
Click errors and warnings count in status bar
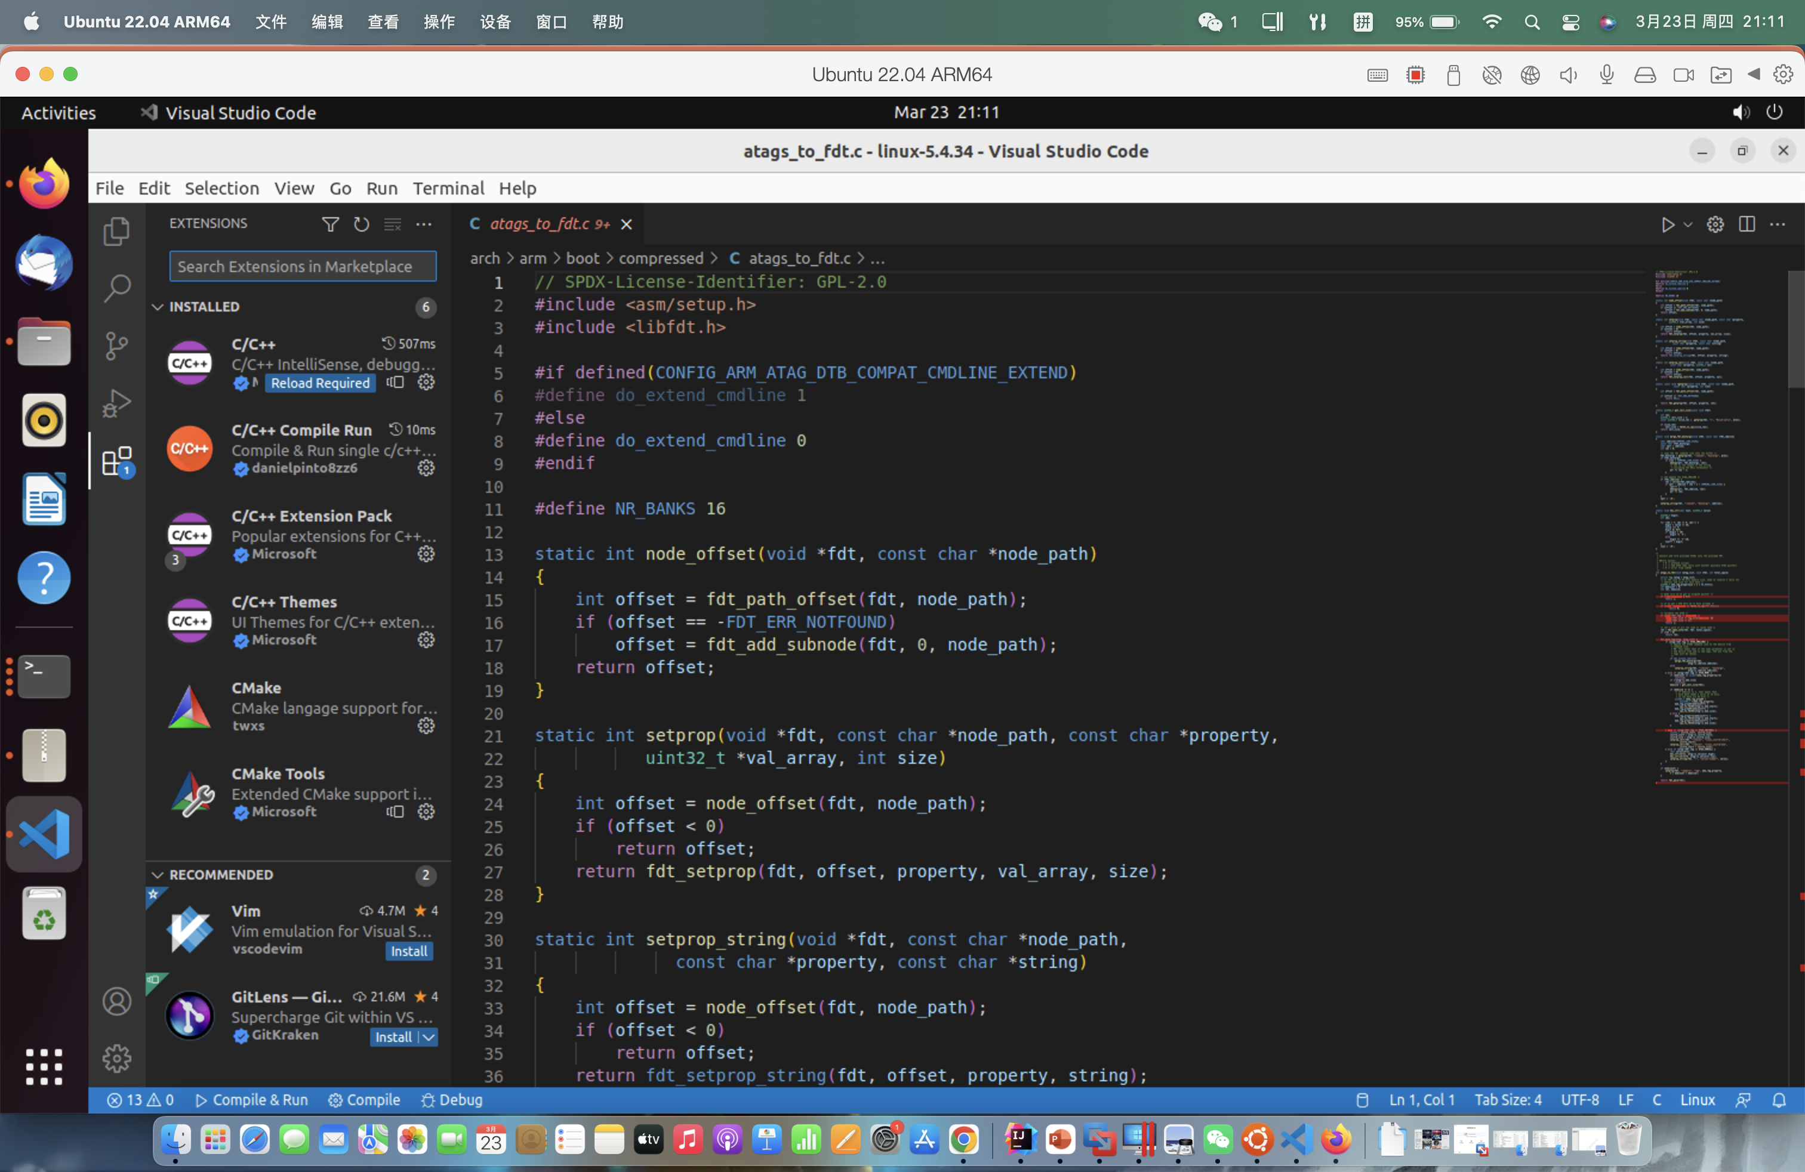[140, 1100]
